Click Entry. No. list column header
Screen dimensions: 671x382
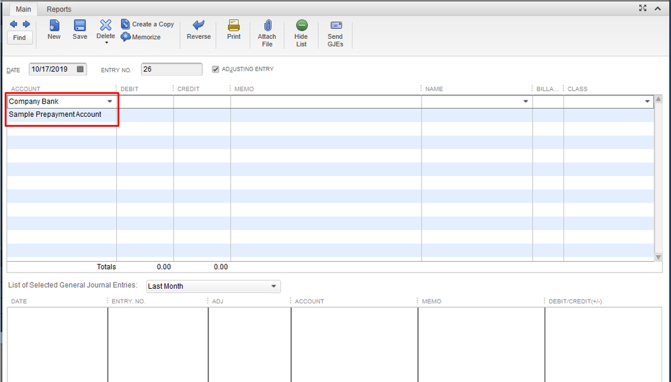pos(128,301)
